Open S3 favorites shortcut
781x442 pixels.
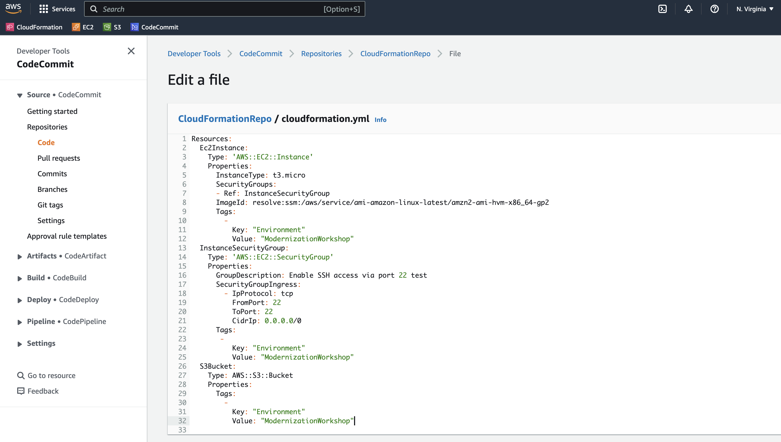(112, 27)
